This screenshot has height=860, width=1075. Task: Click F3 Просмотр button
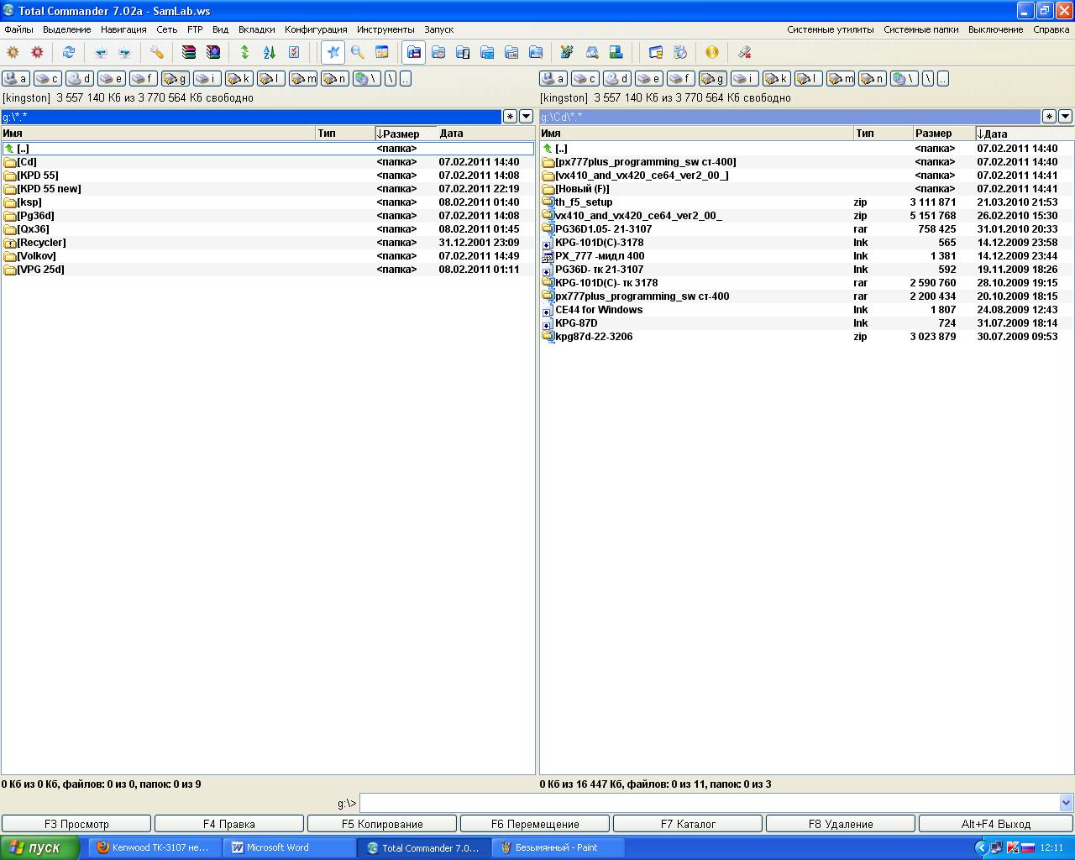[x=76, y=824]
